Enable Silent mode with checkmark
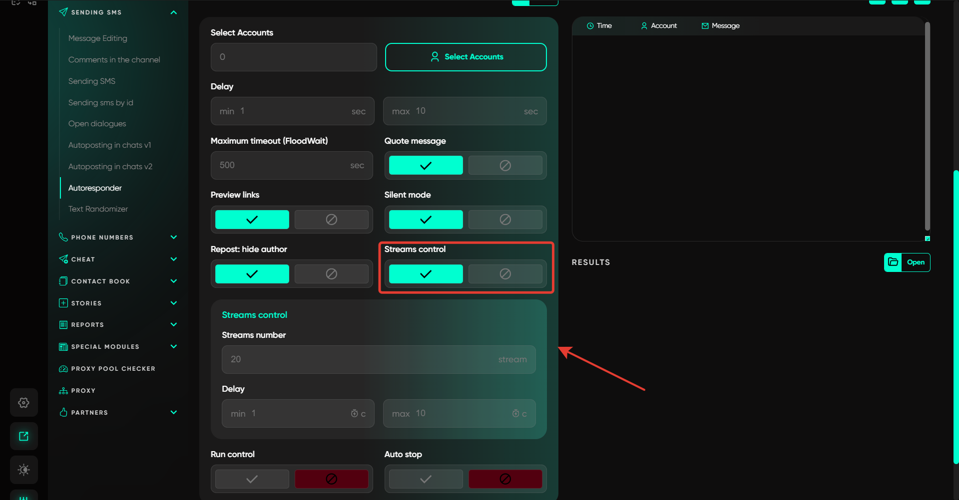959x500 pixels. 426,220
